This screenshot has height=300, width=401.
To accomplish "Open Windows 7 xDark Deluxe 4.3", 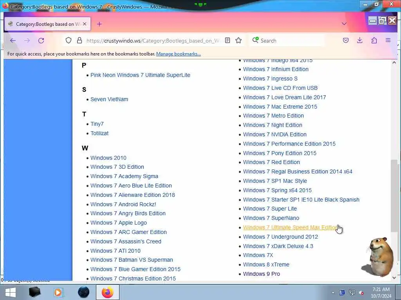I will coord(278,246).
